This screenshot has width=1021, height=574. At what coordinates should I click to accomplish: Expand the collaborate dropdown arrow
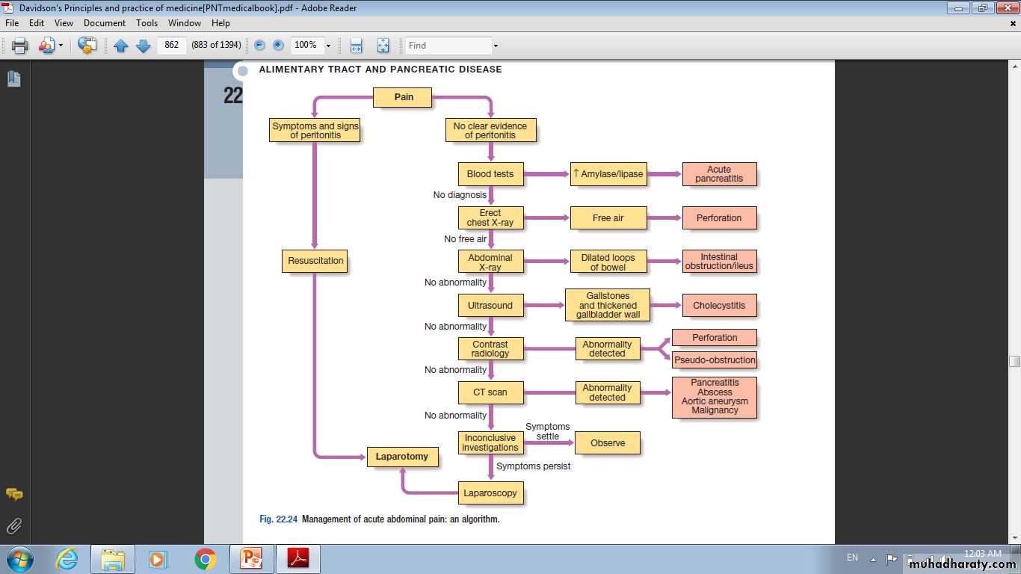61,46
